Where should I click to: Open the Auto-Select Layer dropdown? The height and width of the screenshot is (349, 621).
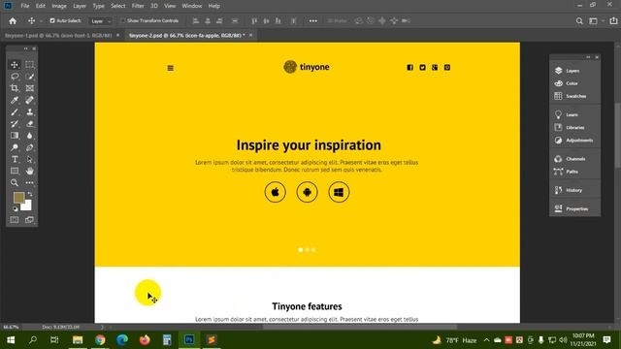click(101, 21)
